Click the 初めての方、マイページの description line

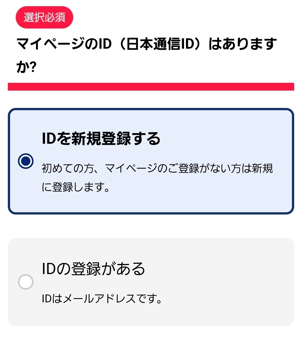pyautogui.click(x=157, y=168)
